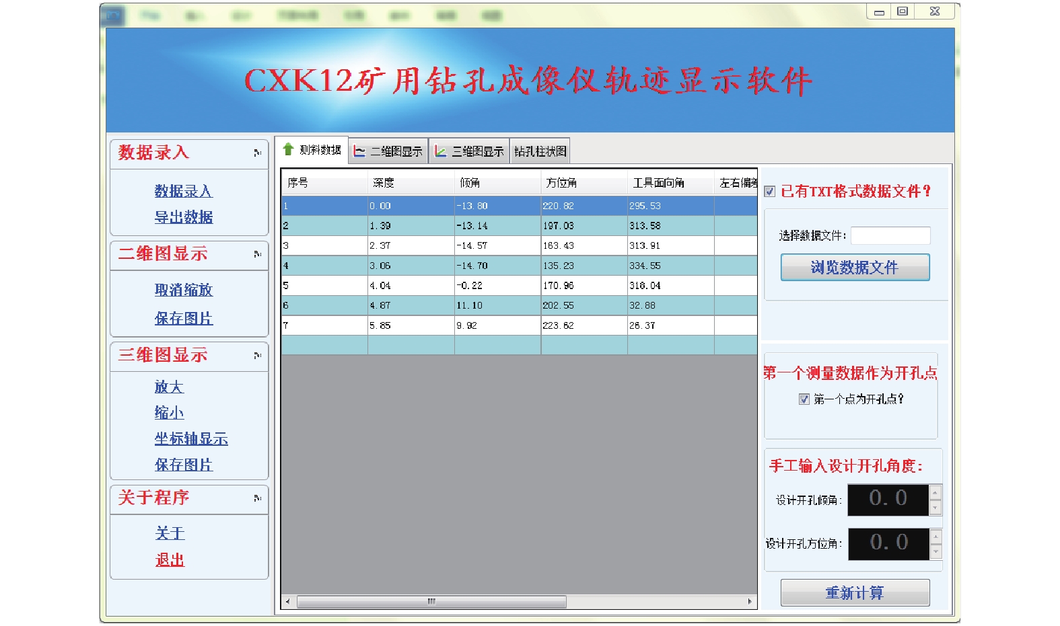
Task: Select table row with 序号 1
Action: (519, 206)
